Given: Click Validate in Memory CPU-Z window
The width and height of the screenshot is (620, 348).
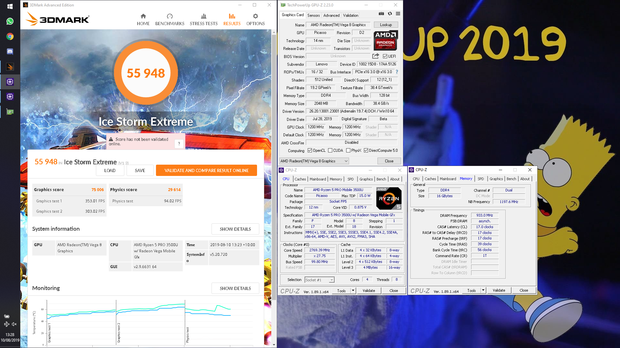Looking at the screenshot, I should coord(499,290).
